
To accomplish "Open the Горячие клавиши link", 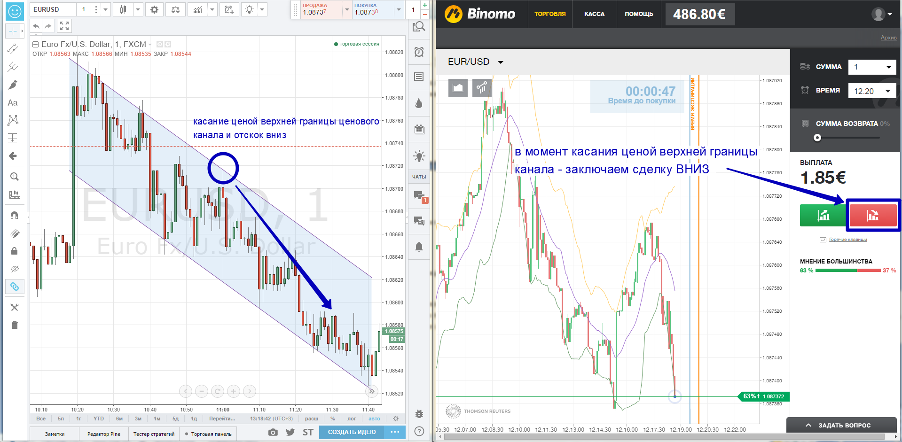I will tap(847, 240).
